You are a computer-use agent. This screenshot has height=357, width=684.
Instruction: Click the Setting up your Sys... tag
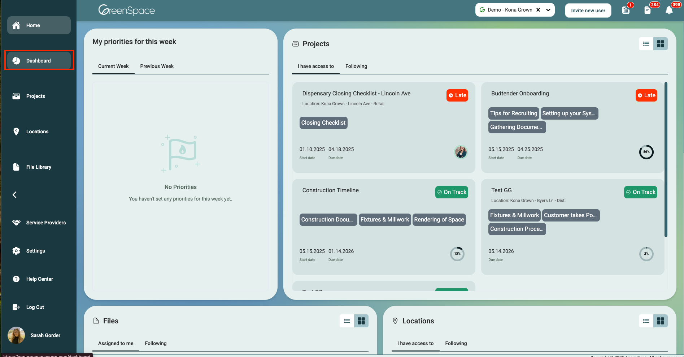tap(569, 113)
